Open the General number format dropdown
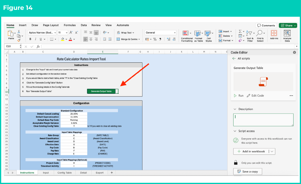Screen dimensions: 301x184 [x=160, y=33]
